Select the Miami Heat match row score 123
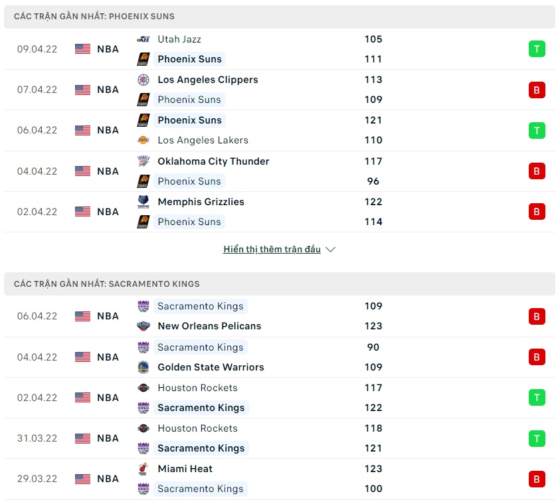This screenshot has width=556, height=502. pos(373,469)
